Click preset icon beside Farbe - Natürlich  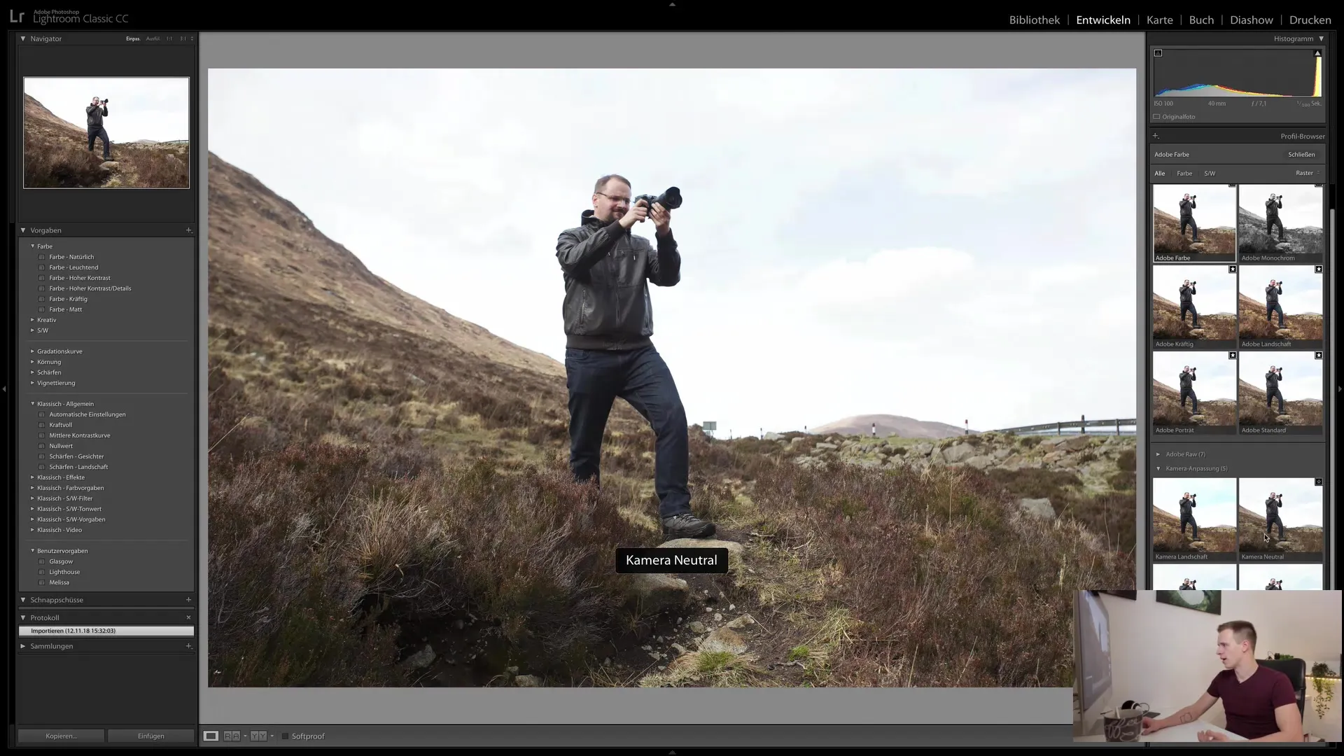pos(41,257)
